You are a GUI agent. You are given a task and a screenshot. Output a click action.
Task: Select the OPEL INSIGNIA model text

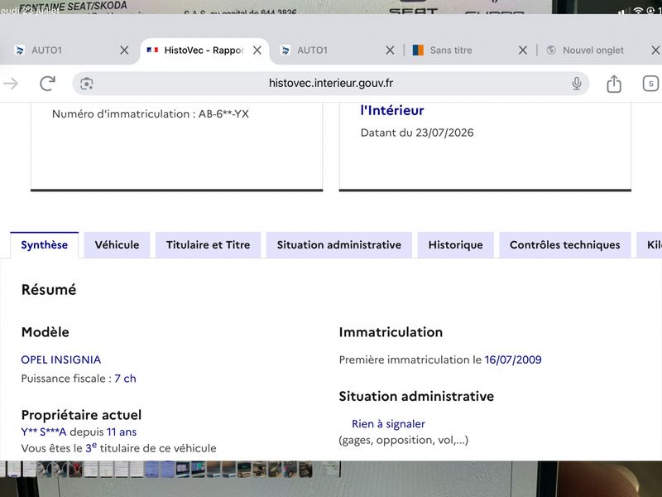click(61, 359)
